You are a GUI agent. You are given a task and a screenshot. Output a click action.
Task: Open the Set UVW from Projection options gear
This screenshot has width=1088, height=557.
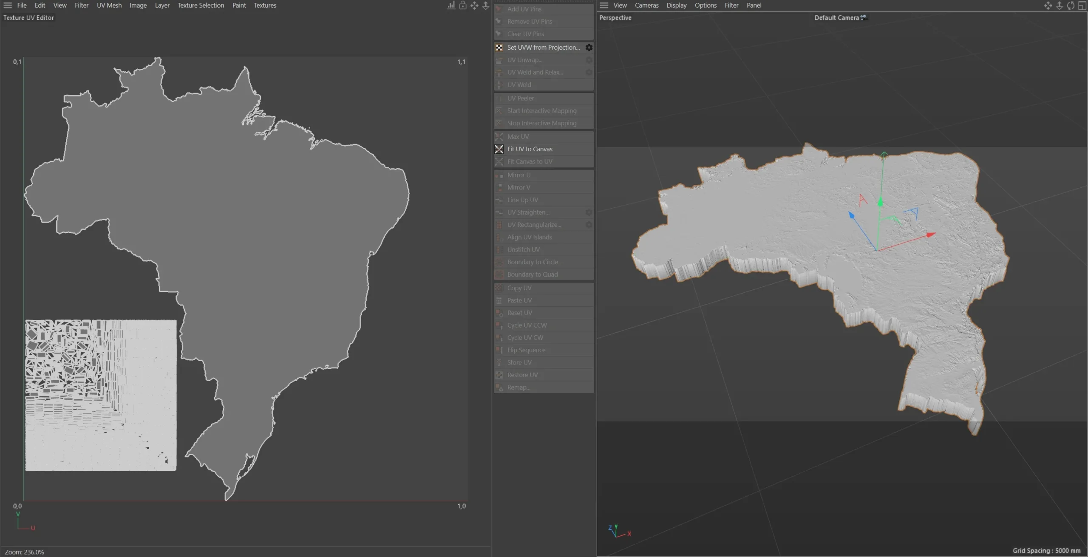[x=589, y=47]
